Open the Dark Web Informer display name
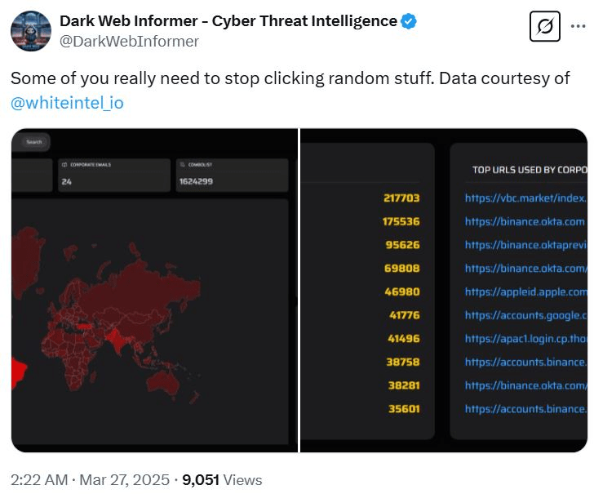Image resolution: width=594 pixels, height=494 pixels. tap(228, 21)
